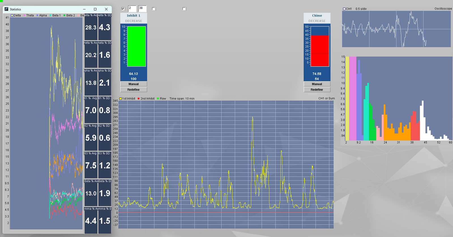Screen dimensions: 453x237
Task: Click the 74.58 value in Chime
Action: 317,74
